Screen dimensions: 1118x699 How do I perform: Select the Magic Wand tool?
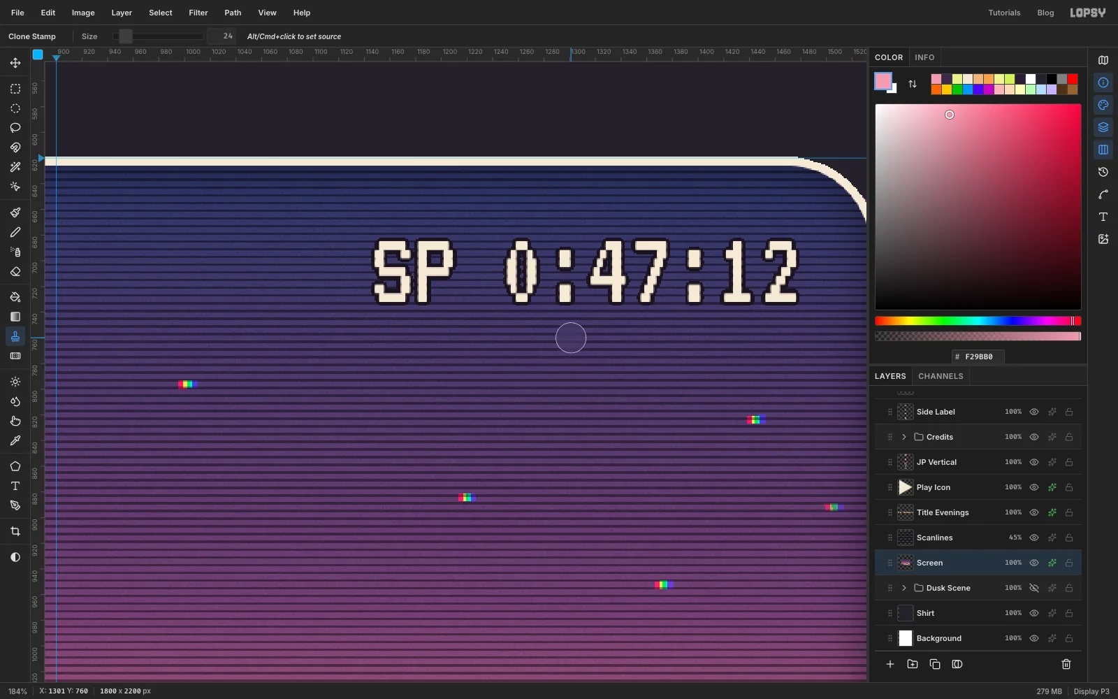point(15,167)
